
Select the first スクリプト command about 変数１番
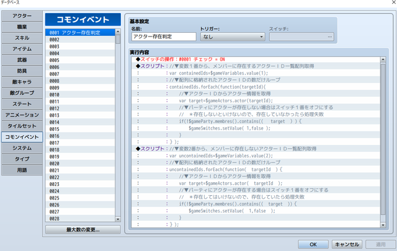256,66
